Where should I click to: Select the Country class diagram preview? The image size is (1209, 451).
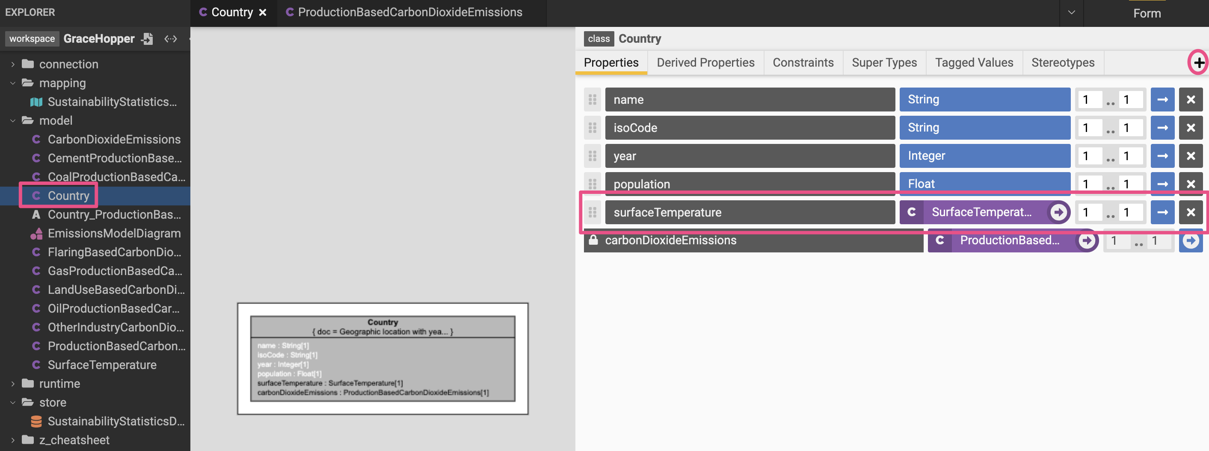382,359
